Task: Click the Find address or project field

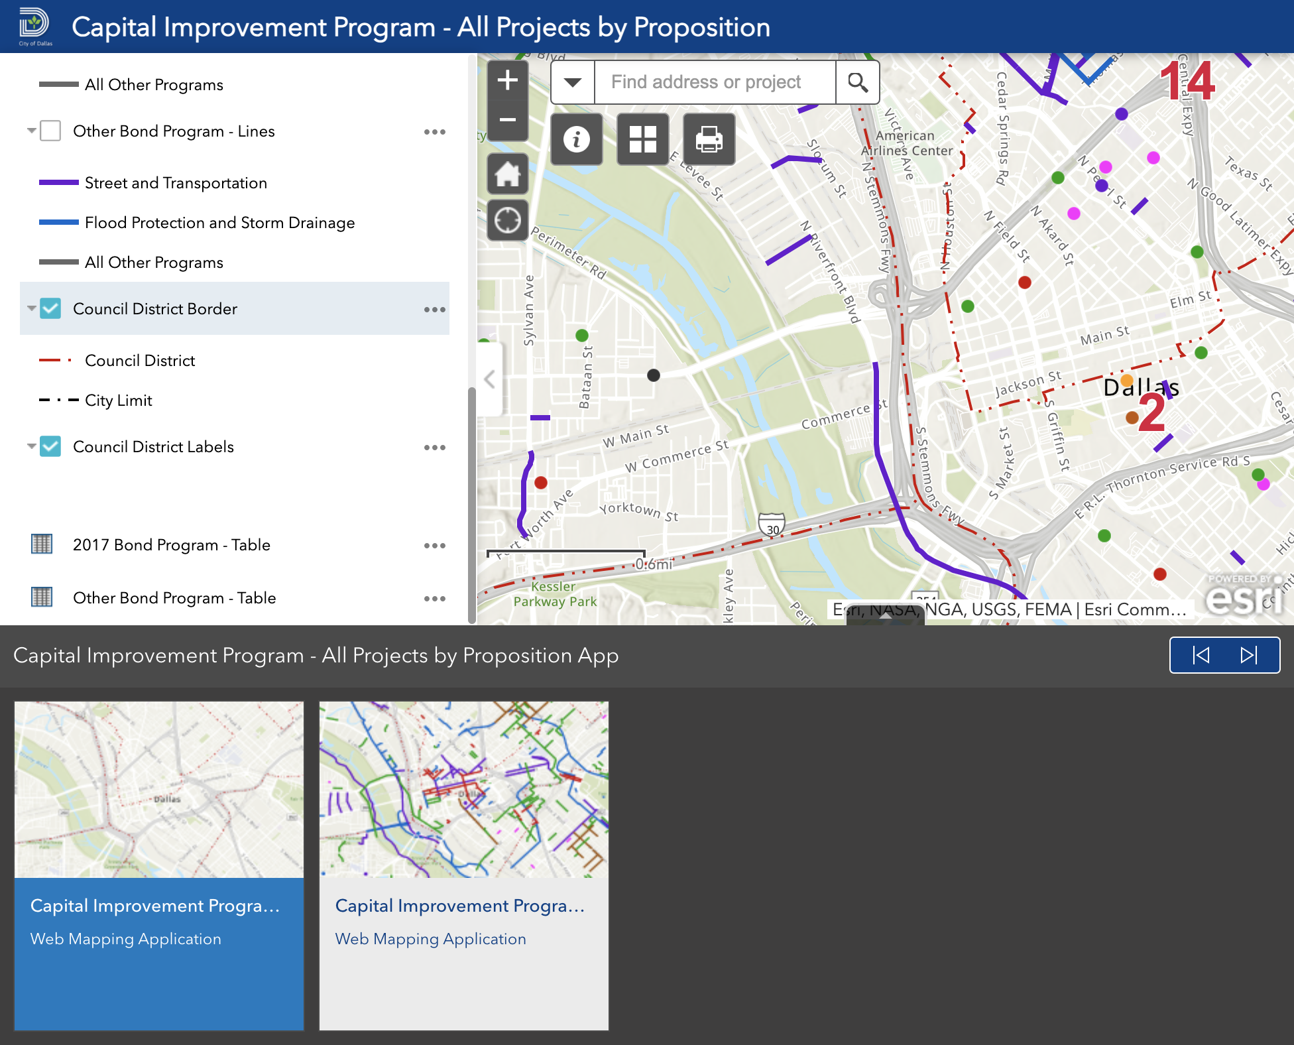Action: click(x=715, y=82)
